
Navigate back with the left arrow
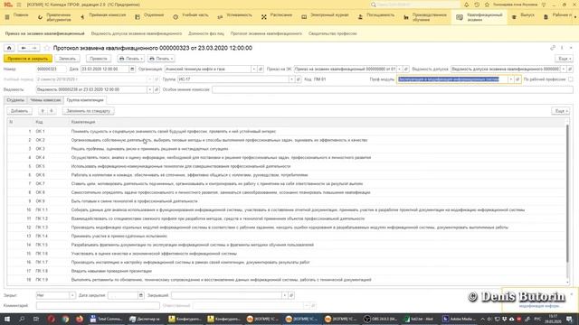(x=24, y=48)
